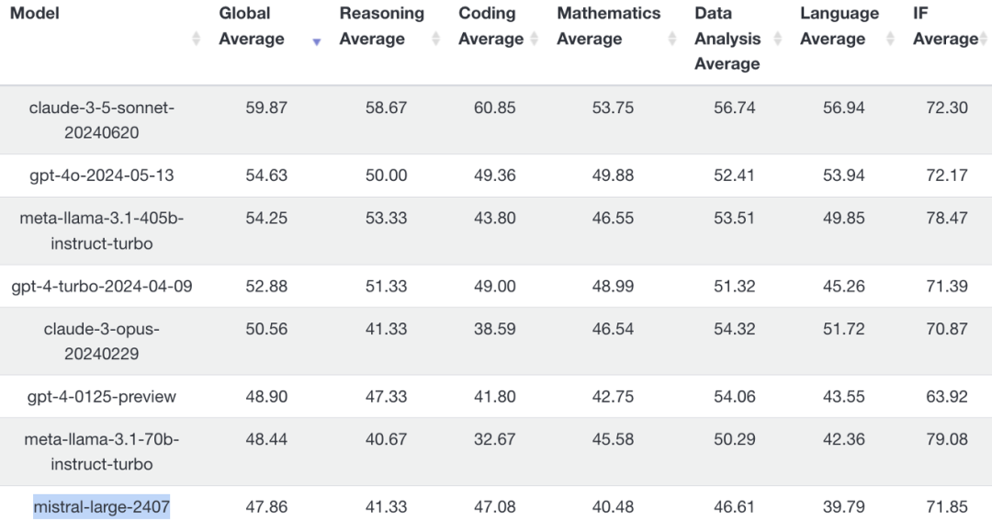This screenshot has height=532, width=992.
Task: Click the meta-llama-3.1-70b-instruct-turbo model cell
Action: coord(101,452)
